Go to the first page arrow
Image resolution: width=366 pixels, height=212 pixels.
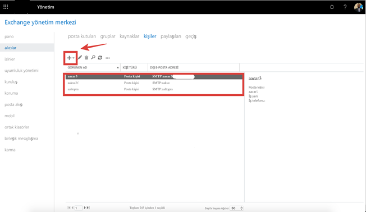pyautogui.click(x=69, y=208)
